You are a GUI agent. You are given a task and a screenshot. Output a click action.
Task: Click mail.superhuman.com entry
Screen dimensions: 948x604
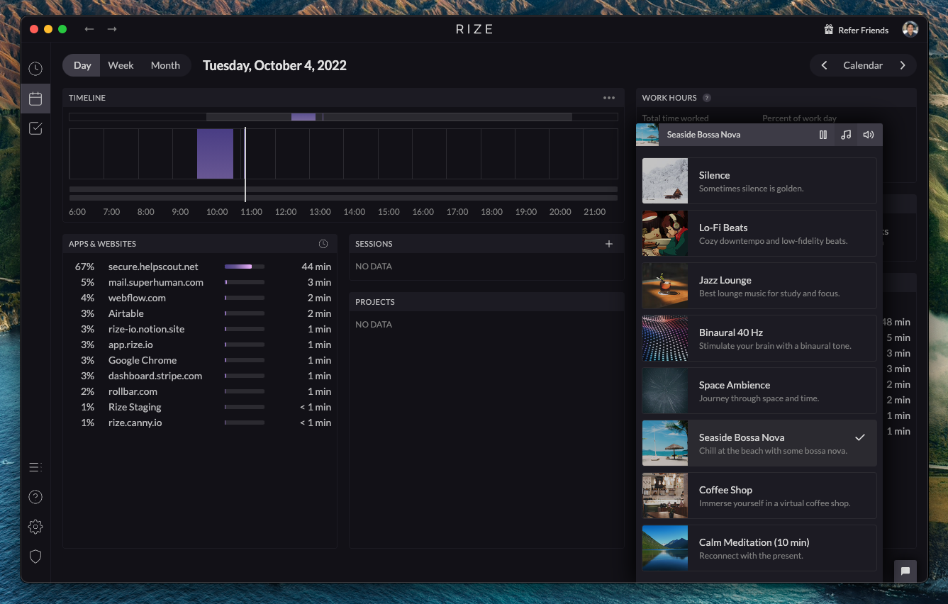[x=156, y=282]
